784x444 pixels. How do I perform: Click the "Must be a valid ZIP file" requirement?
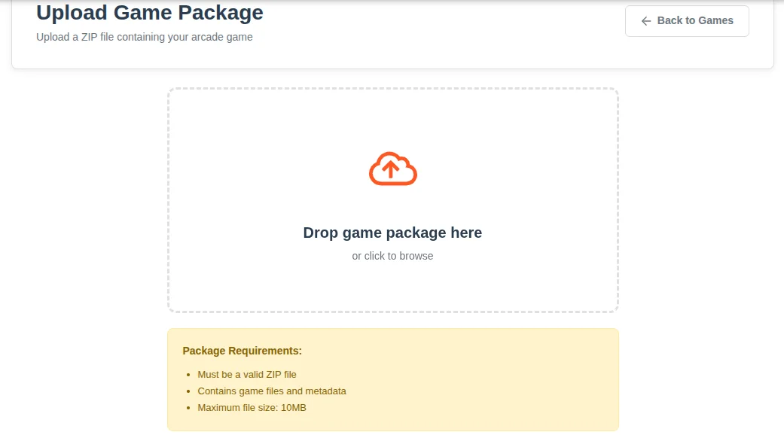[x=247, y=375]
